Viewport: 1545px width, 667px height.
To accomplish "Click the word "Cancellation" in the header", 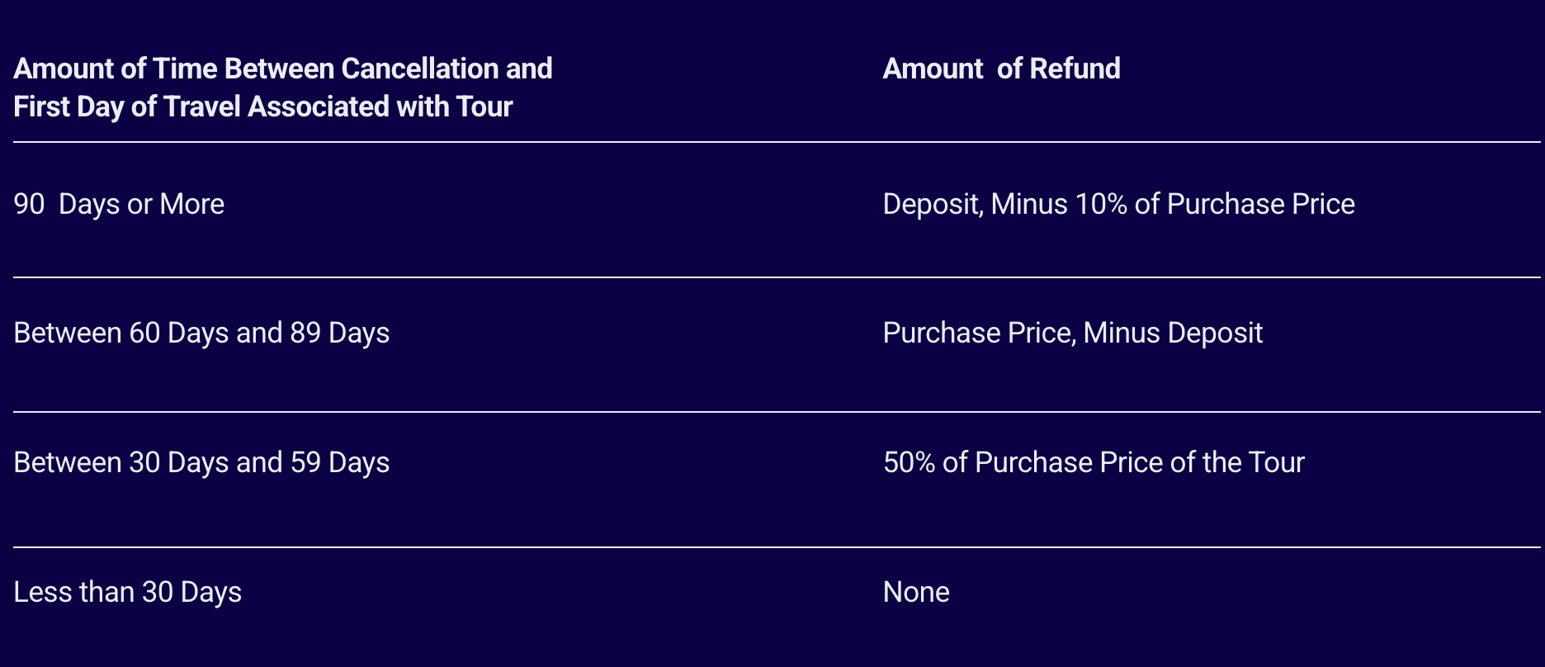I will 419,69.
